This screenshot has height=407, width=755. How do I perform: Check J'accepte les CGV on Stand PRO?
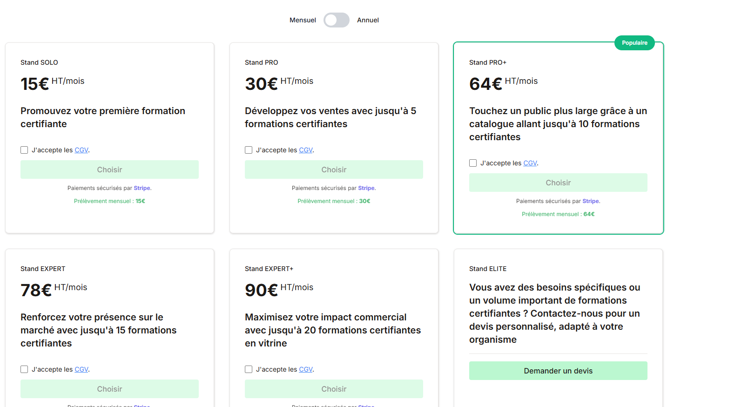[249, 149]
